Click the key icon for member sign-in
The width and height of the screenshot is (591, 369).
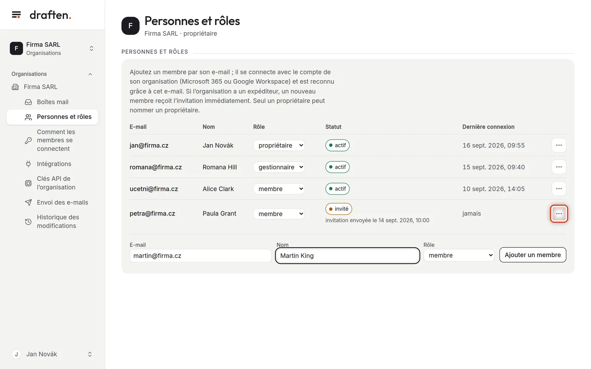(x=28, y=140)
